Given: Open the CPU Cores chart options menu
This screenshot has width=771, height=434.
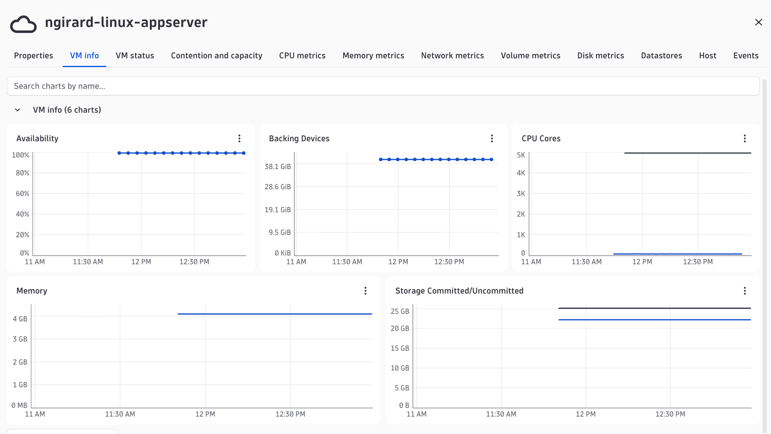Looking at the screenshot, I should (744, 139).
